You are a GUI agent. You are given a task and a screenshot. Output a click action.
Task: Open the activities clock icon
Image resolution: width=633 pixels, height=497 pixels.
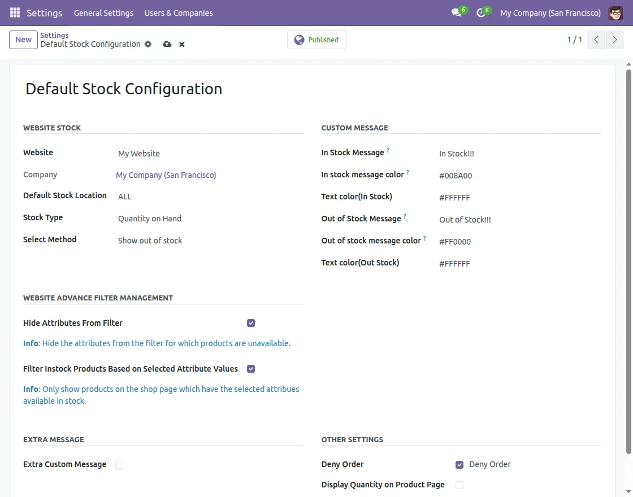[481, 12]
